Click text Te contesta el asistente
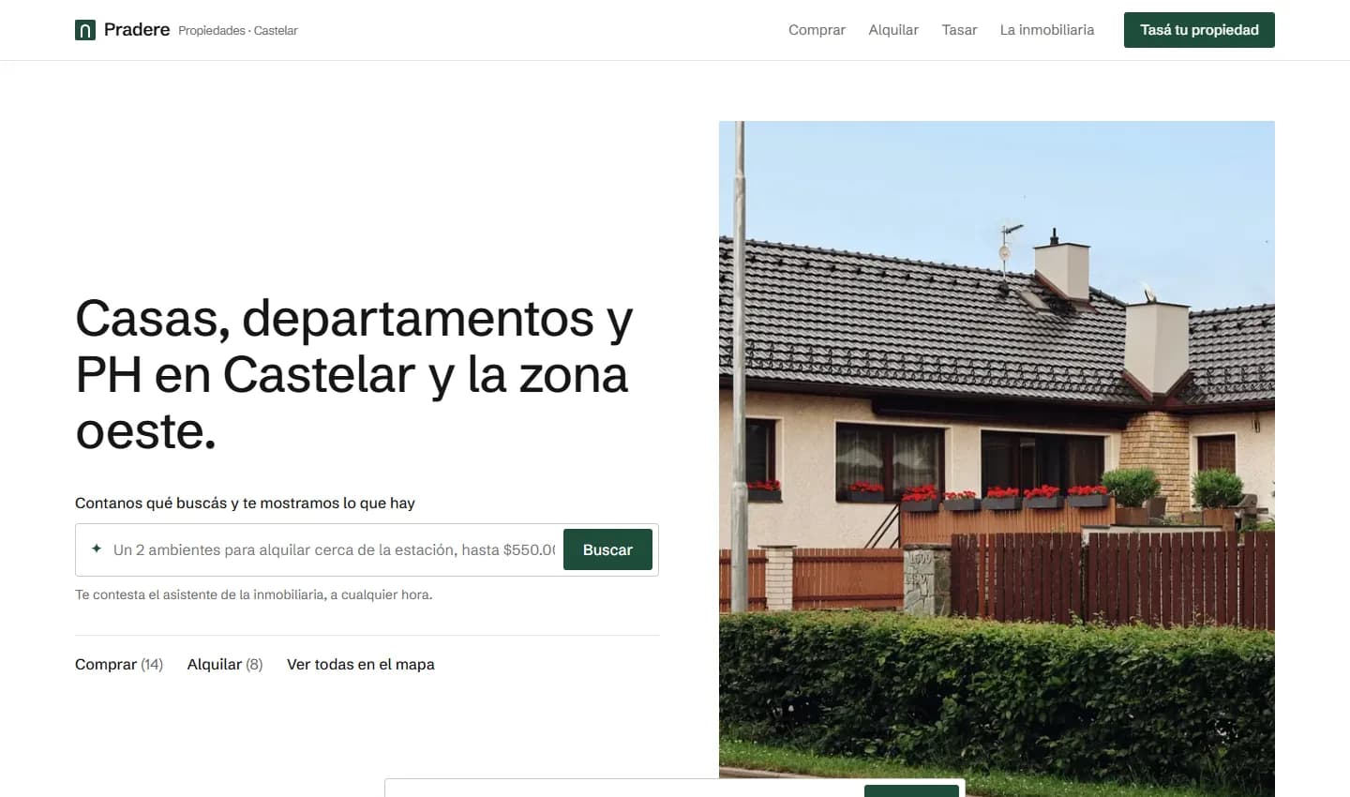 pyautogui.click(x=253, y=594)
